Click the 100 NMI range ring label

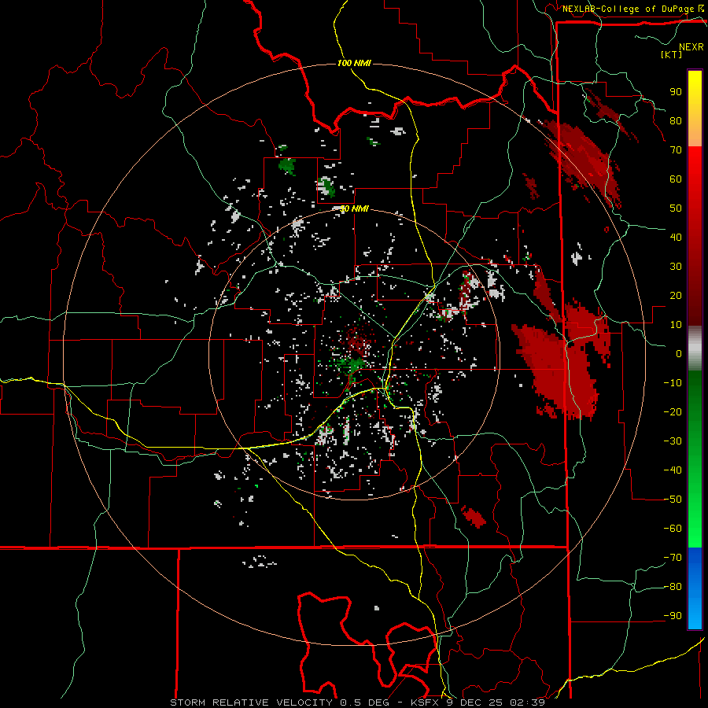tap(354, 63)
